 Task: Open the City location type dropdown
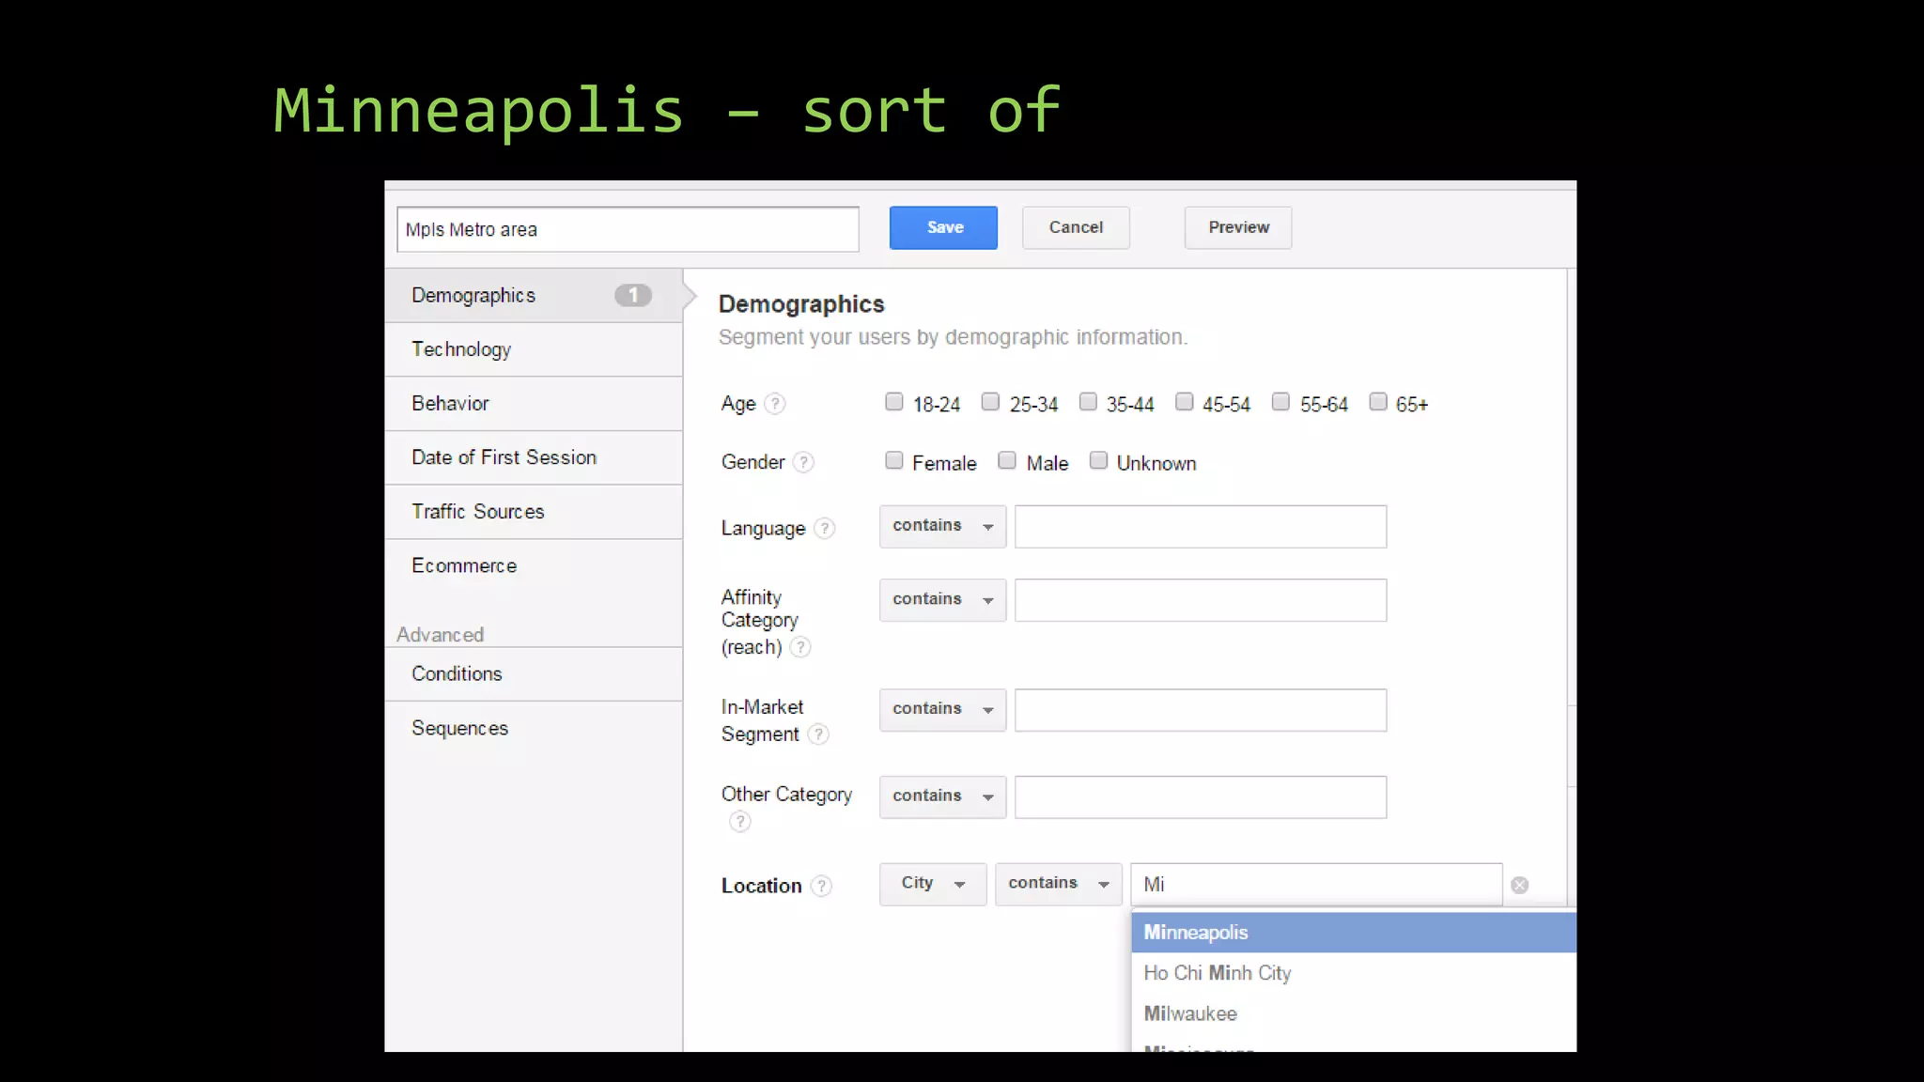pyautogui.click(x=932, y=884)
